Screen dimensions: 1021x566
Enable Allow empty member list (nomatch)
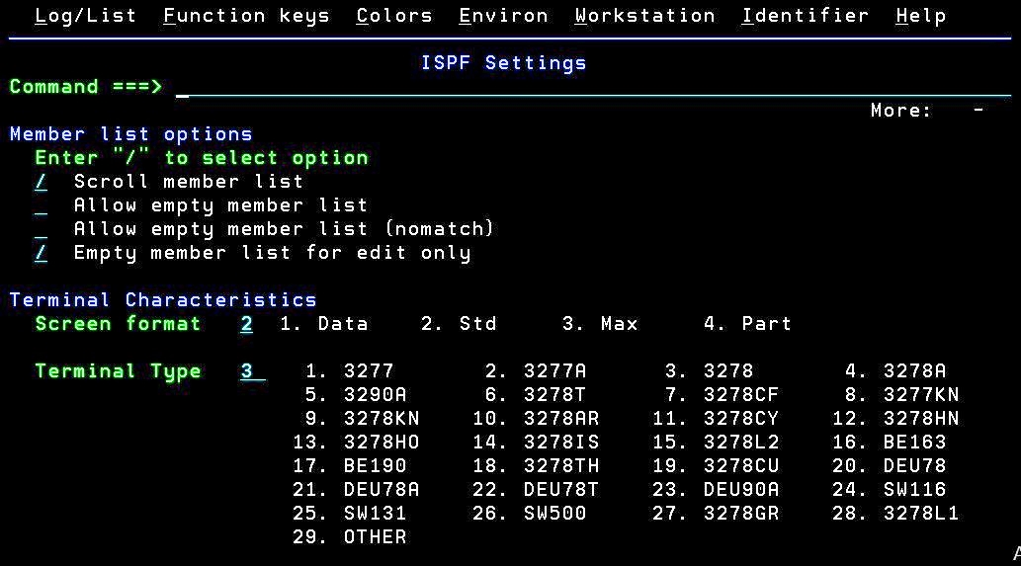(x=42, y=229)
